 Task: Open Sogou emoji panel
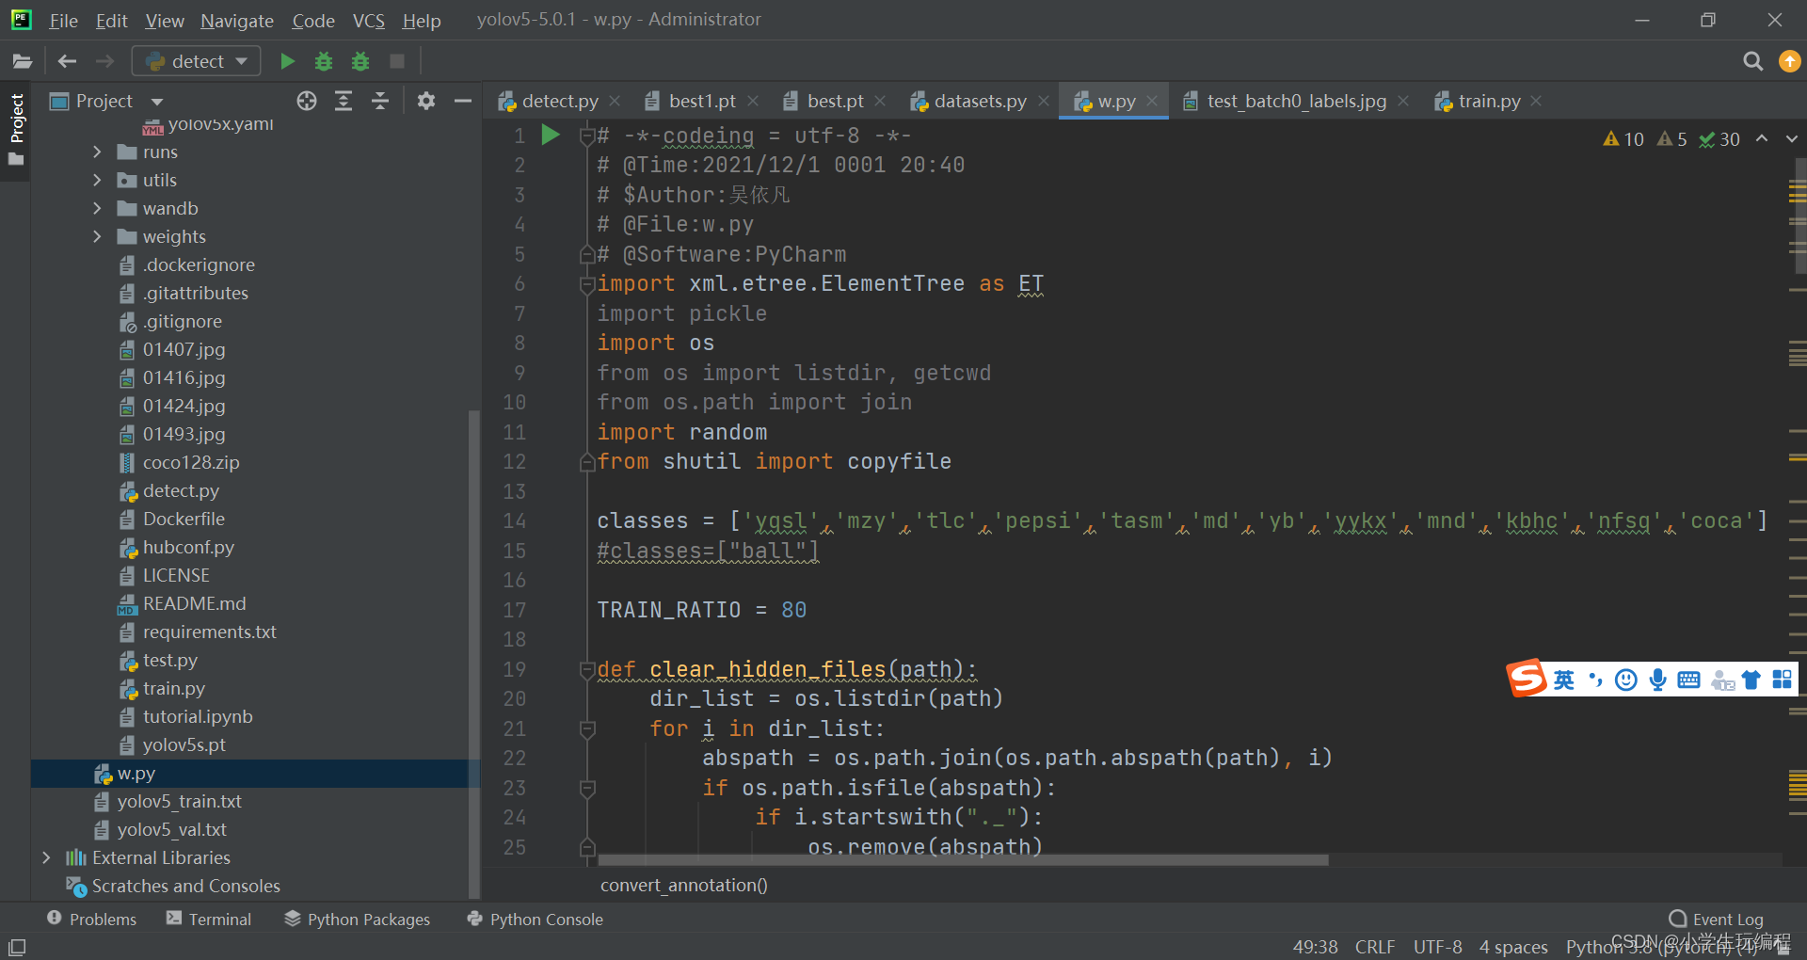tap(1625, 680)
